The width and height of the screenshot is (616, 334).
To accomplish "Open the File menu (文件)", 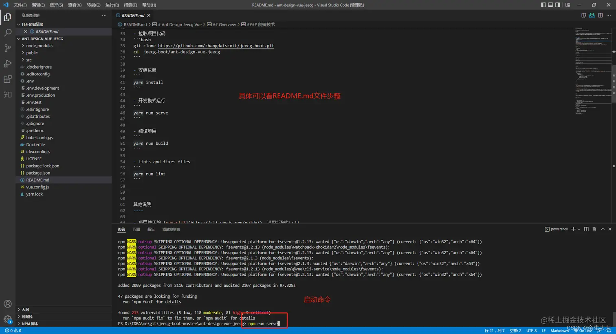I will pos(20,5).
